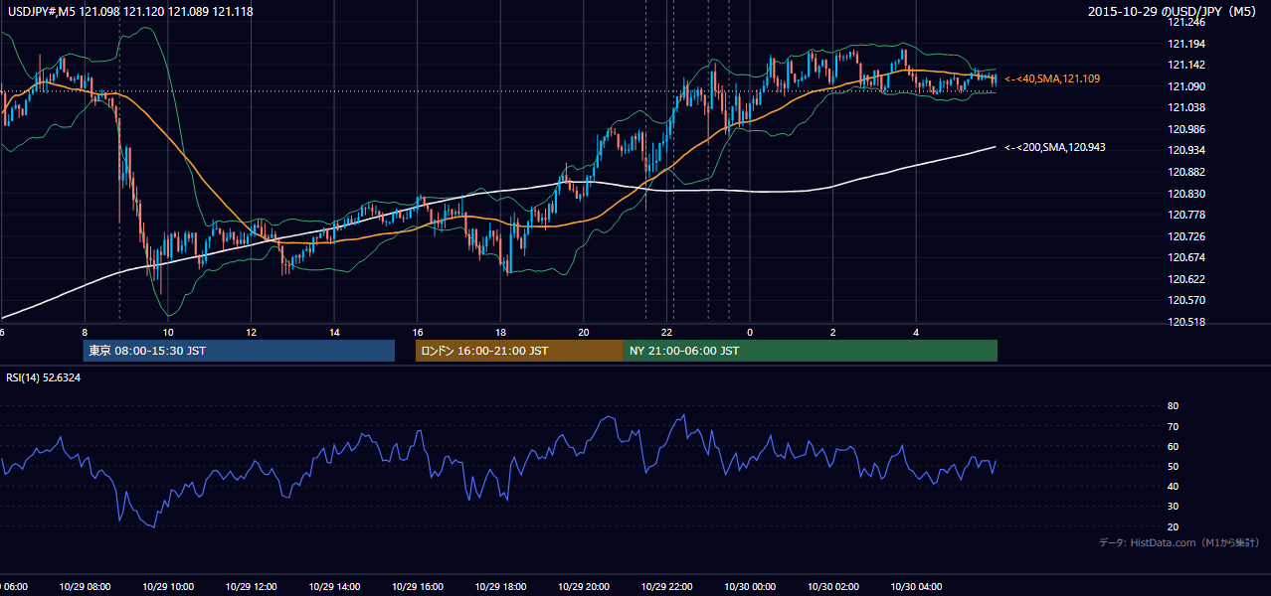Select the white 200 SMA 120.943 label
This screenshot has width=1271, height=596.
pyautogui.click(x=1055, y=147)
